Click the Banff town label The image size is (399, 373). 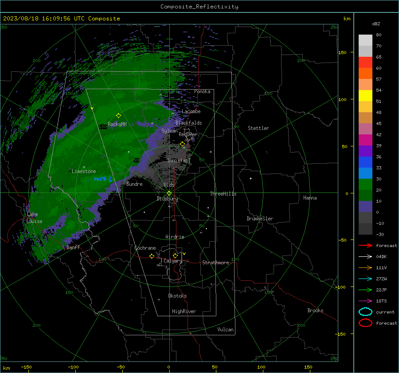pyautogui.click(x=73, y=247)
